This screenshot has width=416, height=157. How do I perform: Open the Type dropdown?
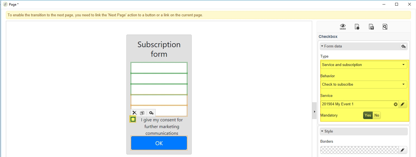point(364,65)
